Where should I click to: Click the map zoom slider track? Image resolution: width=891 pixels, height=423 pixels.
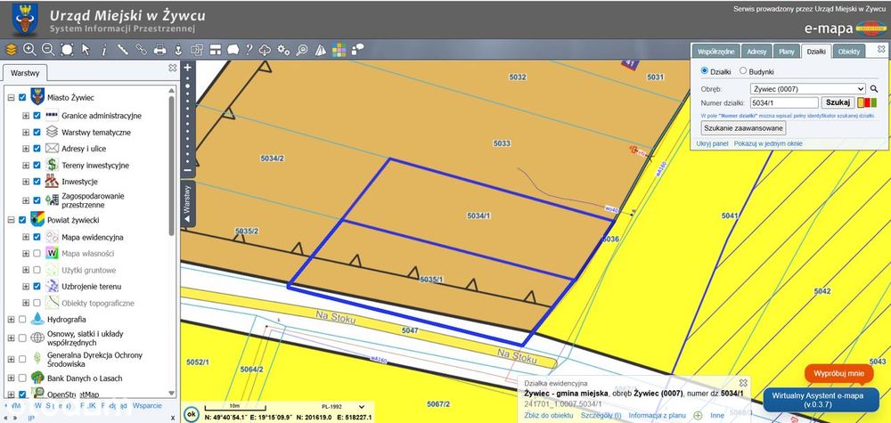(188, 118)
